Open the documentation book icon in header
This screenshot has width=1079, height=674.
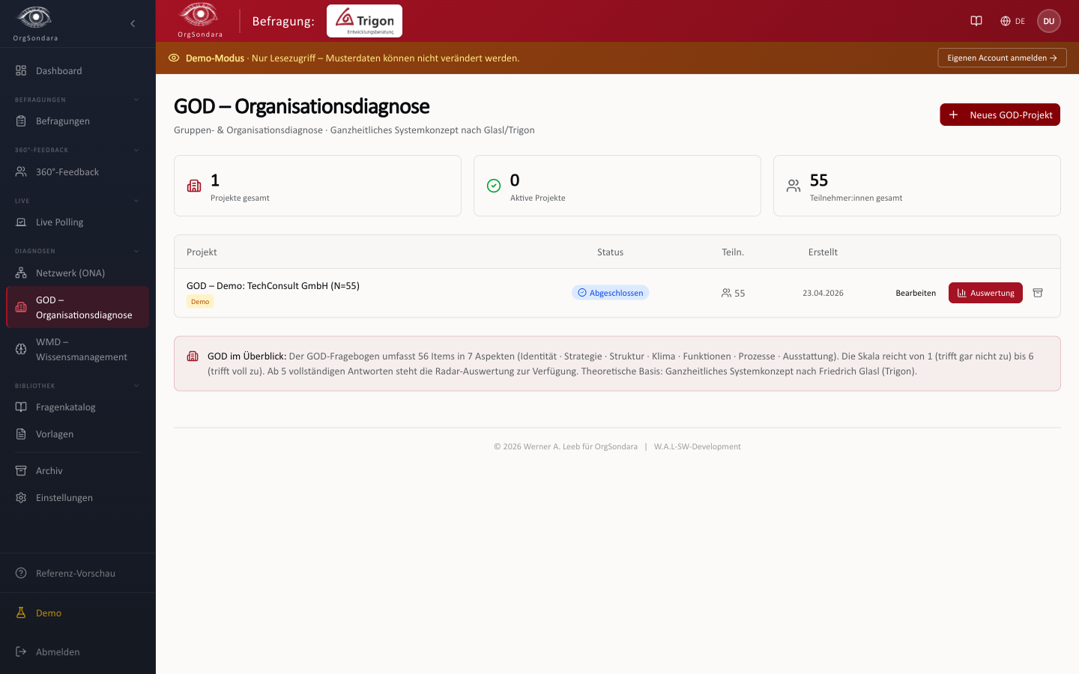tap(976, 21)
